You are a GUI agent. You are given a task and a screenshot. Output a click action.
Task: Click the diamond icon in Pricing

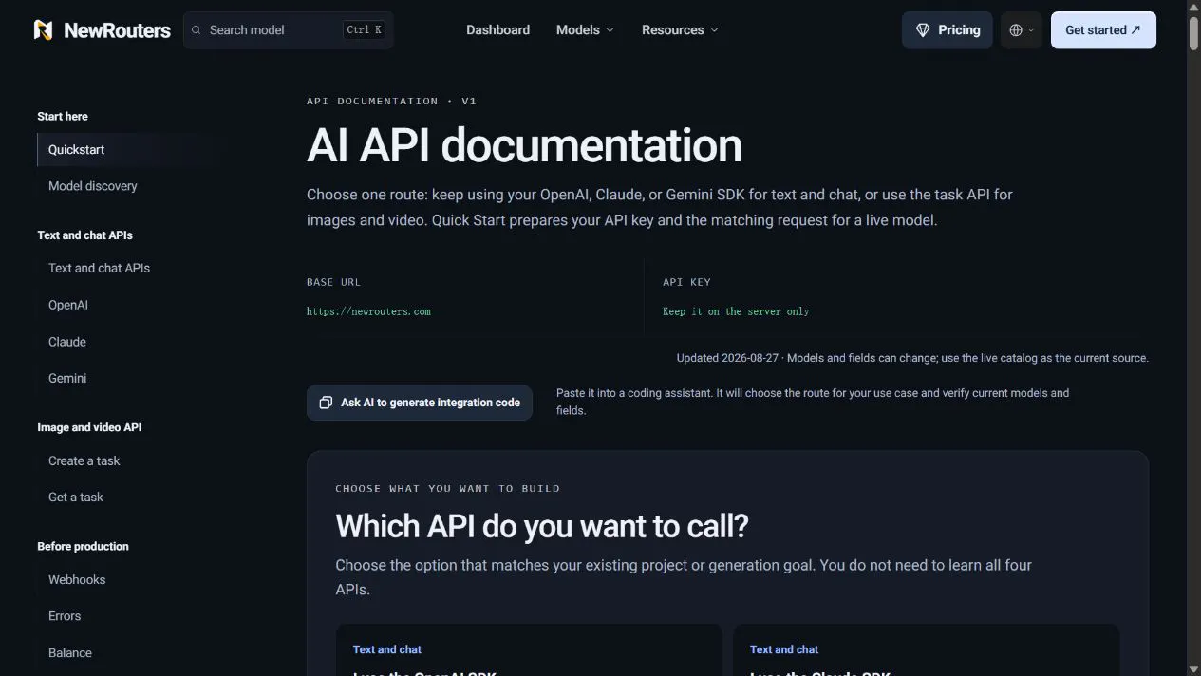923,30
